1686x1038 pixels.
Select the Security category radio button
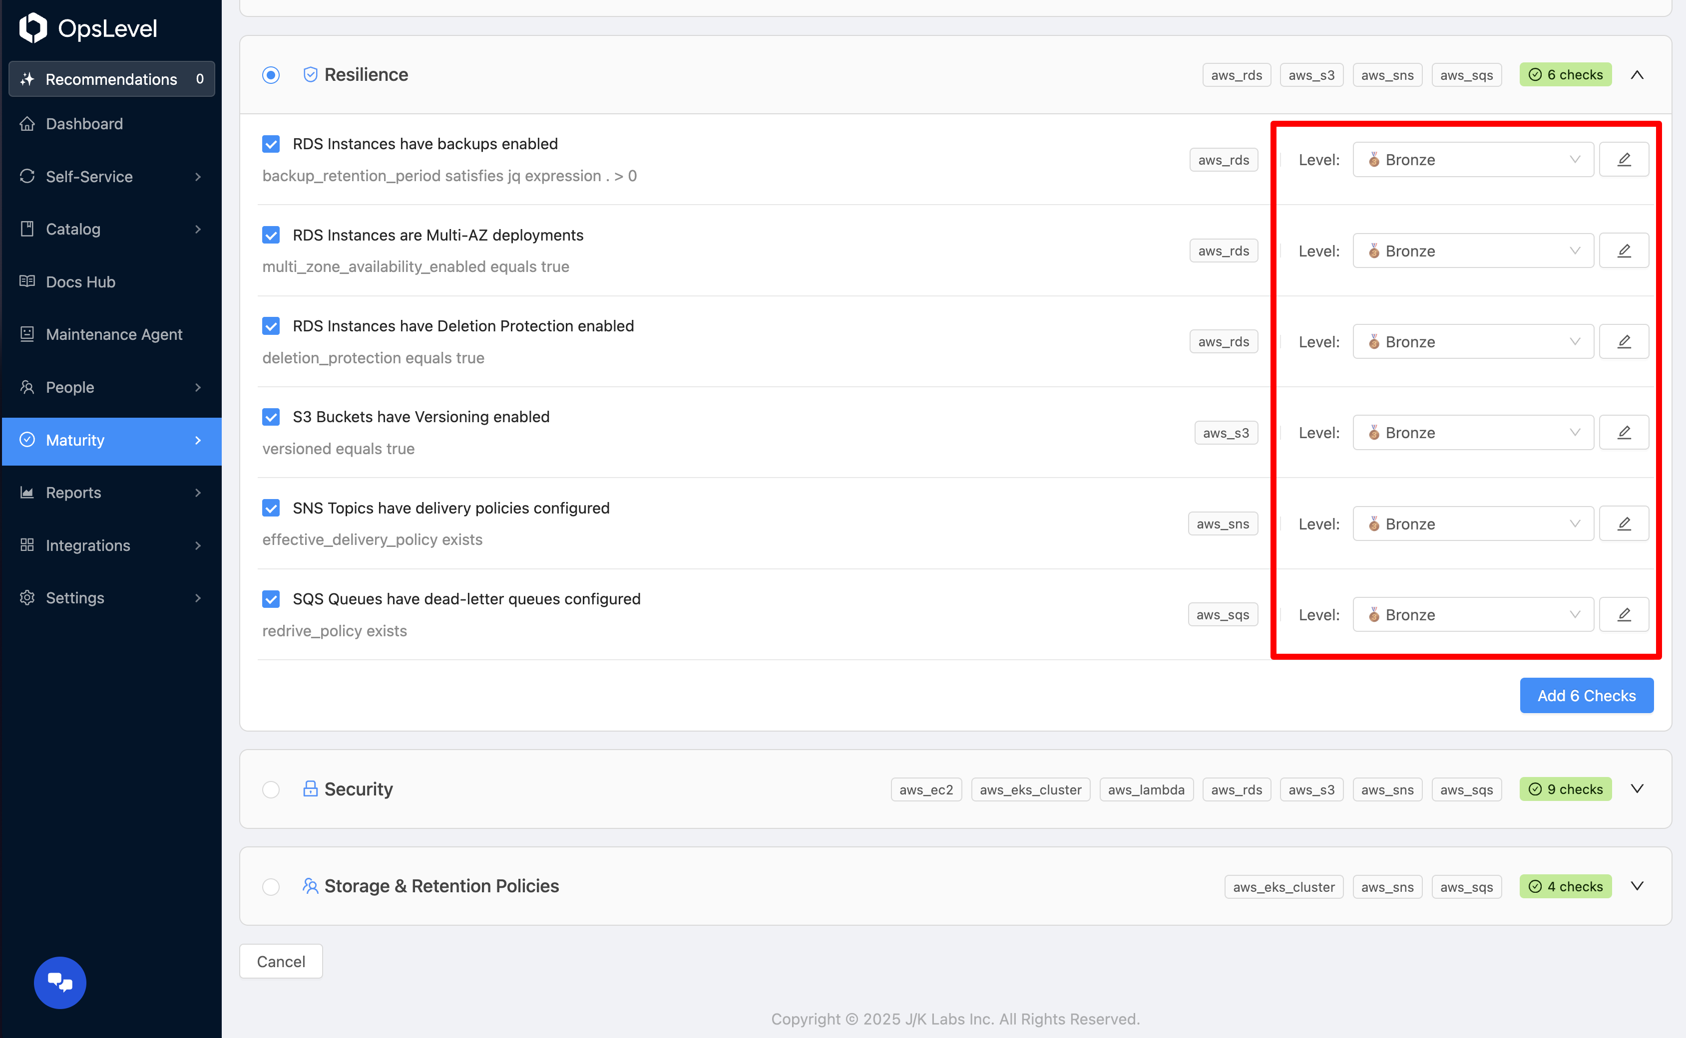tap(271, 789)
